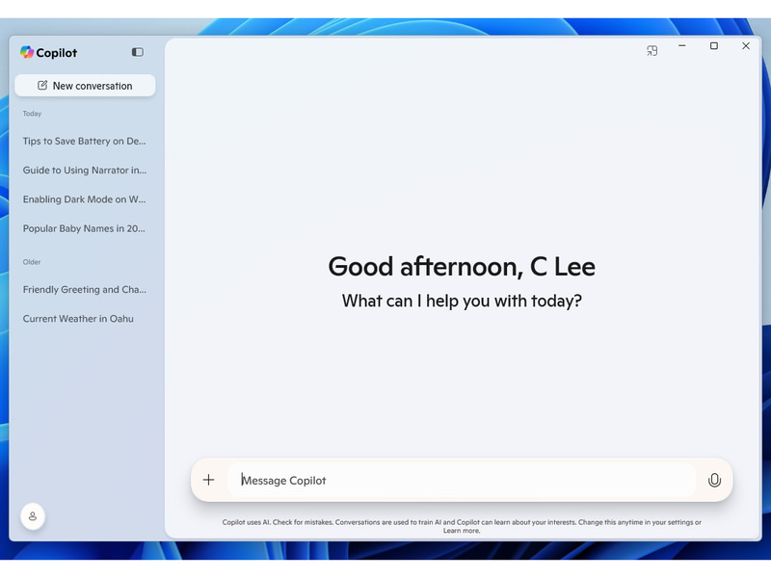Viewport: 771px width, 578px height.
Task: Open "Tips to Save Battery on De..." chat
Action: pyautogui.click(x=84, y=141)
